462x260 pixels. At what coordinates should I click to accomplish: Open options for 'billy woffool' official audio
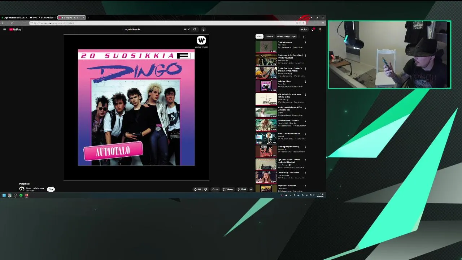306,95
